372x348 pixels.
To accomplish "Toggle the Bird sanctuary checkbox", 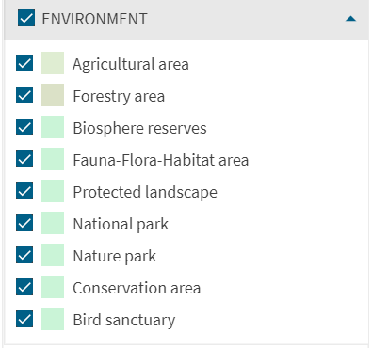I will pos(24,319).
